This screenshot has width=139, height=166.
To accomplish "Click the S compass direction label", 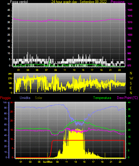I will point(131,83).
